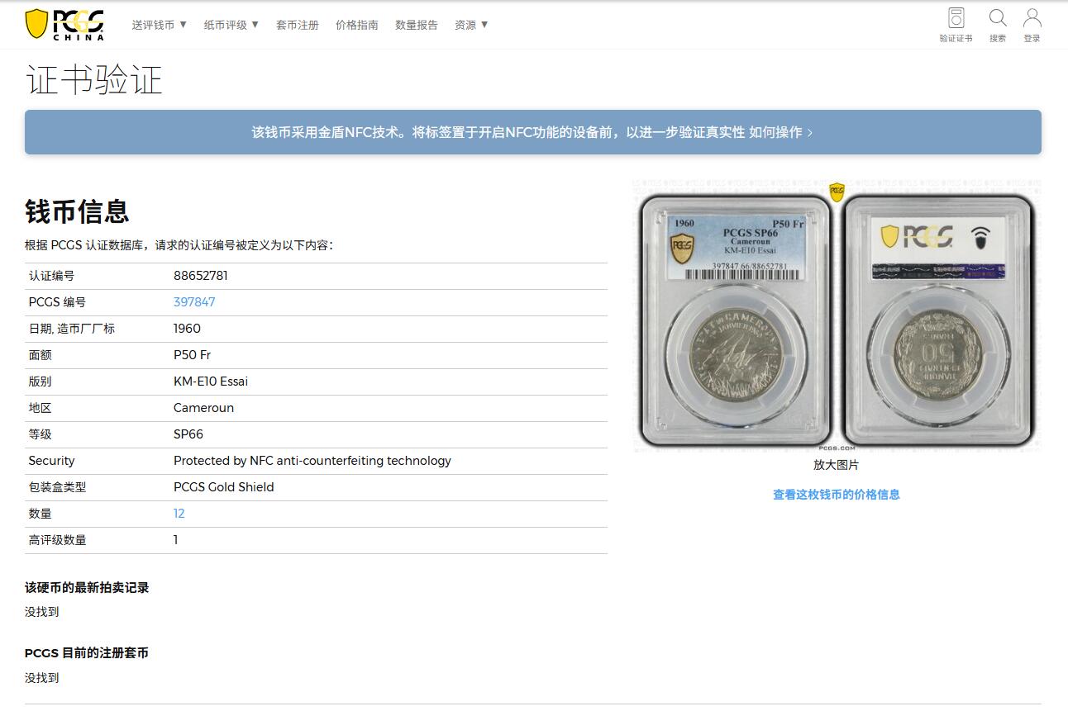Select the Cameroun region value
Image resolution: width=1068 pixels, height=711 pixels.
[x=203, y=408]
